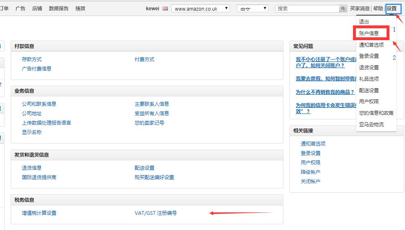Open FAQ 我要去度假 about pausing sales
The height and width of the screenshot is (230, 405).
[326, 79]
